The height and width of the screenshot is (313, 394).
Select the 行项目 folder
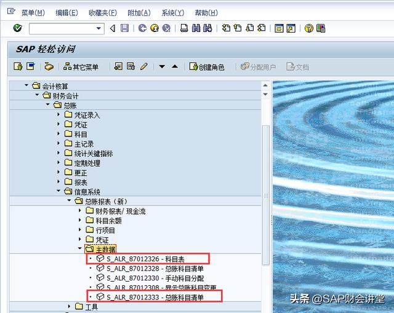[105, 230]
